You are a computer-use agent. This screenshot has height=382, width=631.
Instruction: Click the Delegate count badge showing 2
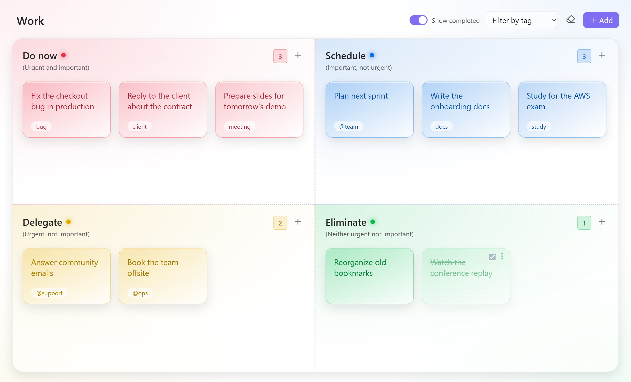[280, 223]
